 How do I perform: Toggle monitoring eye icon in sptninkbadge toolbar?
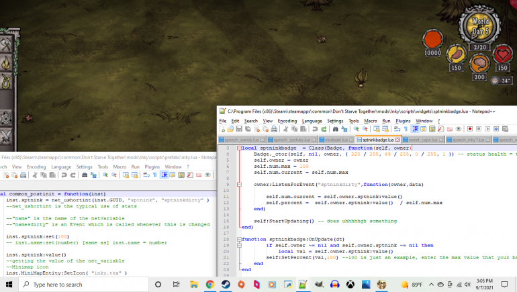click(x=459, y=129)
